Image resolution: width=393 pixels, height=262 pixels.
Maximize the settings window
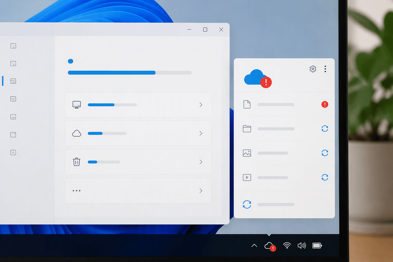point(205,29)
